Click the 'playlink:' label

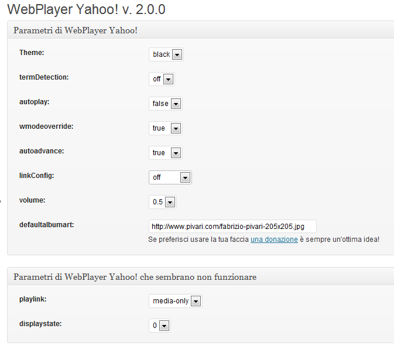[x=33, y=299]
